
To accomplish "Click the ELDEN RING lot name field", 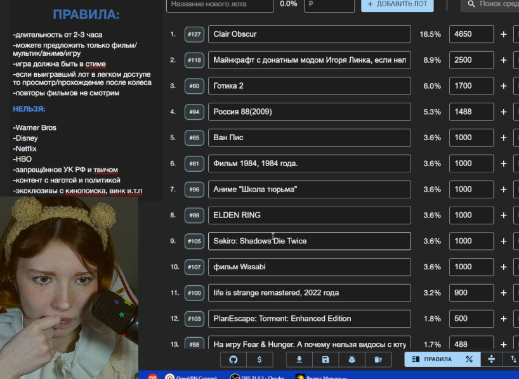I will (310, 215).
